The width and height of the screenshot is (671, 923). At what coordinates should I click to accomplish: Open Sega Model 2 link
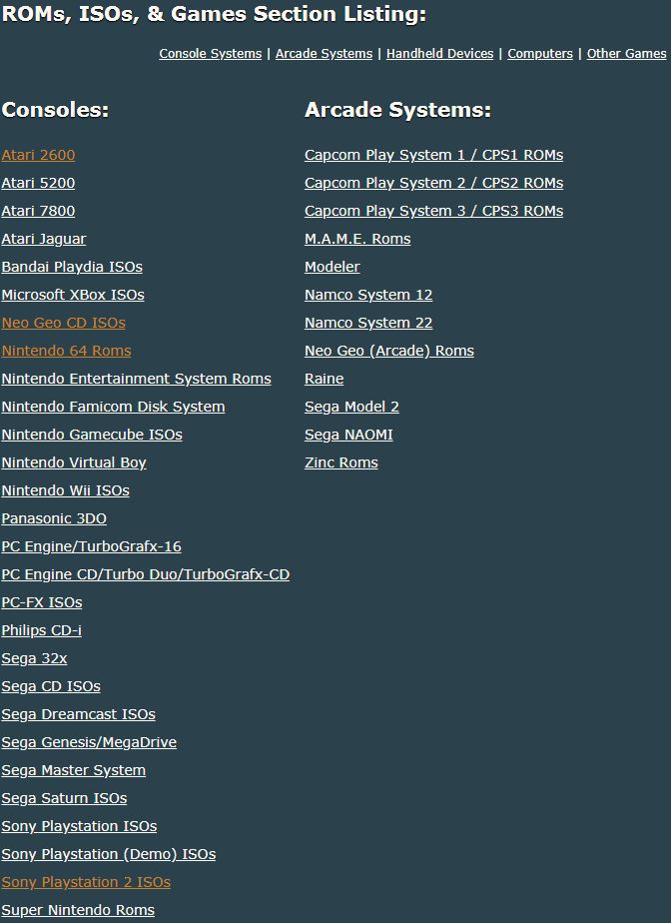(352, 407)
